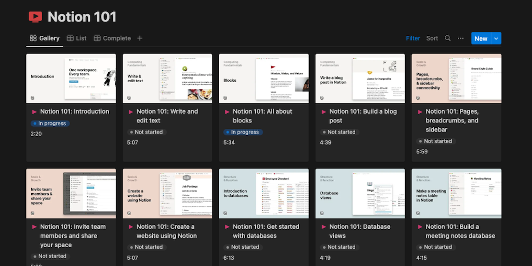Viewport: 532px width, 266px height.
Task: Open Not started status on Get started with databases
Action: pos(243,247)
